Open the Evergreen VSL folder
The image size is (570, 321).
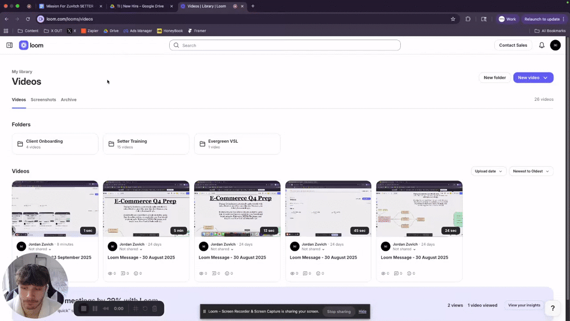(237, 144)
